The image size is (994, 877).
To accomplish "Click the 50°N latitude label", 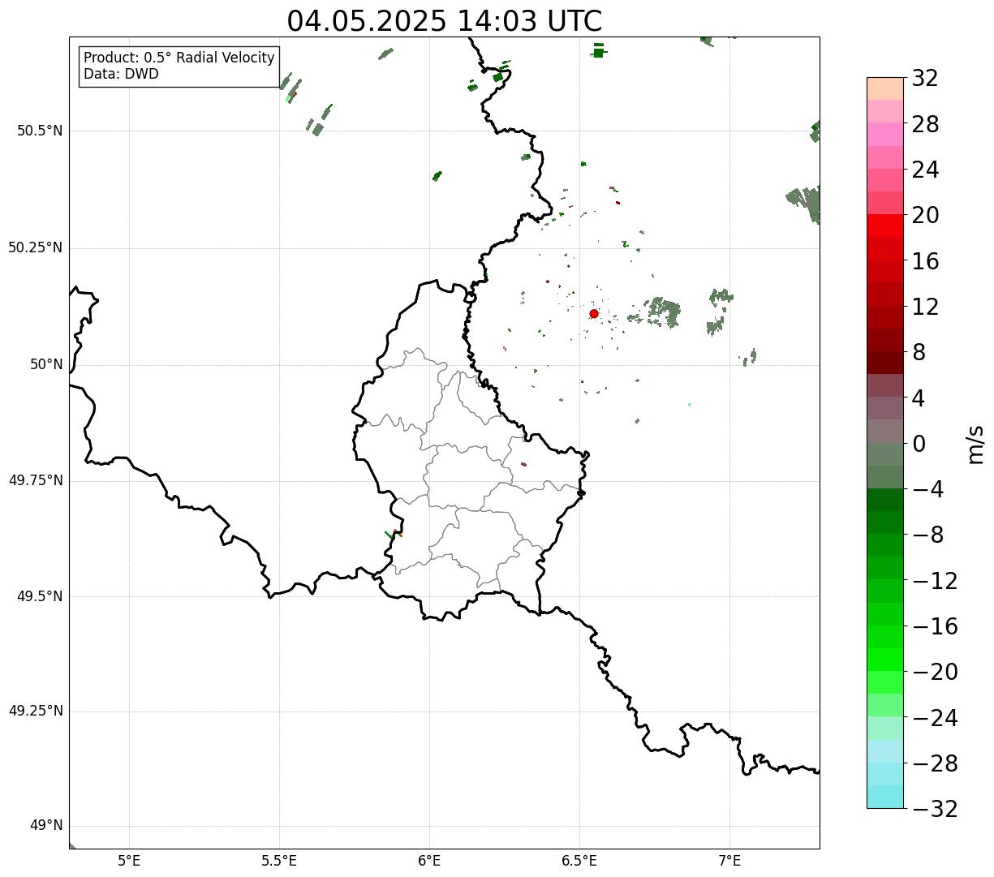I will click(46, 364).
